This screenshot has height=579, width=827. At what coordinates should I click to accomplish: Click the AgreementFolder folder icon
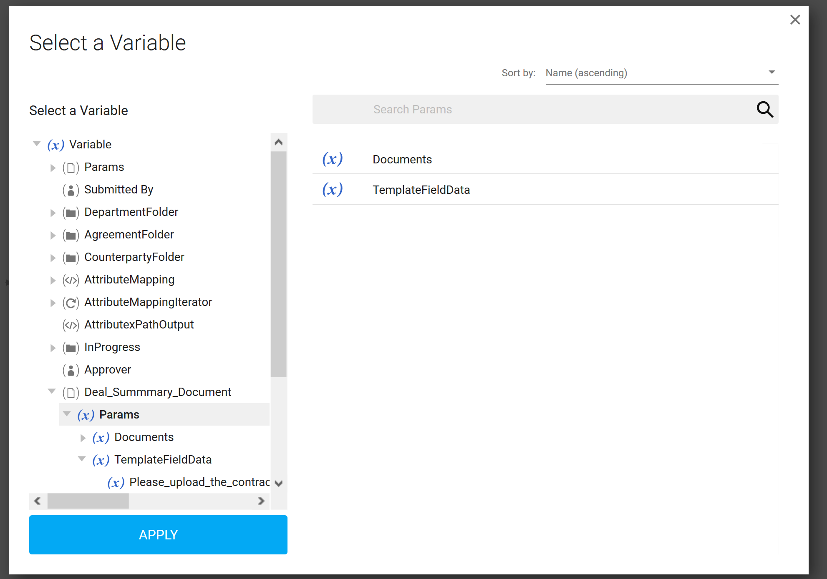tap(71, 235)
